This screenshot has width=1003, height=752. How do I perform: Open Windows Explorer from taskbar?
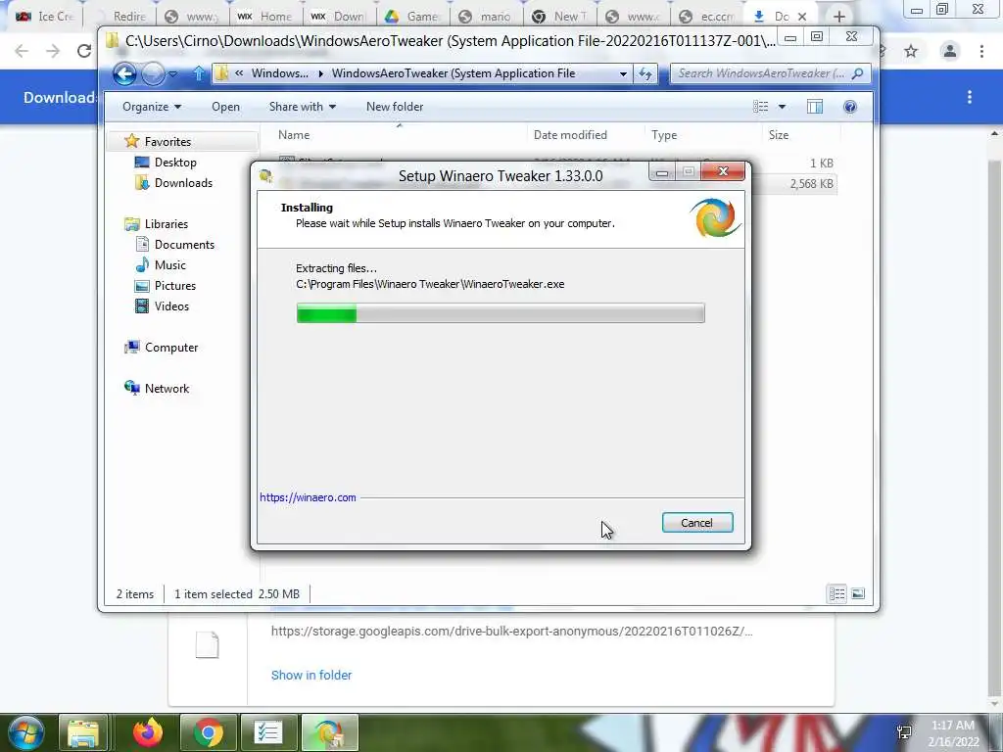click(x=84, y=732)
